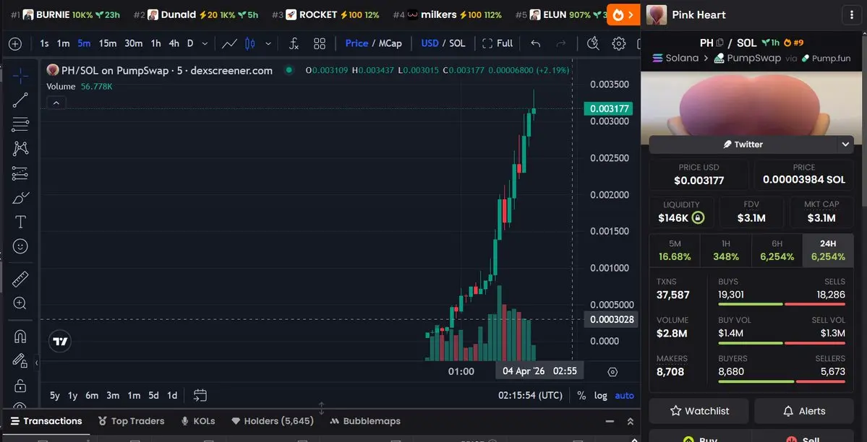Viewport: 867px width, 442px height.
Task: Open the emoji icons tool
Action: 20,246
